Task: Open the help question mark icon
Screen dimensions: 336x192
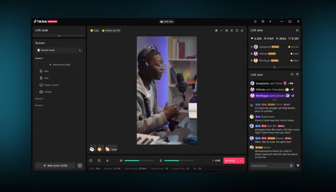Action: pyautogui.click(x=263, y=22)
